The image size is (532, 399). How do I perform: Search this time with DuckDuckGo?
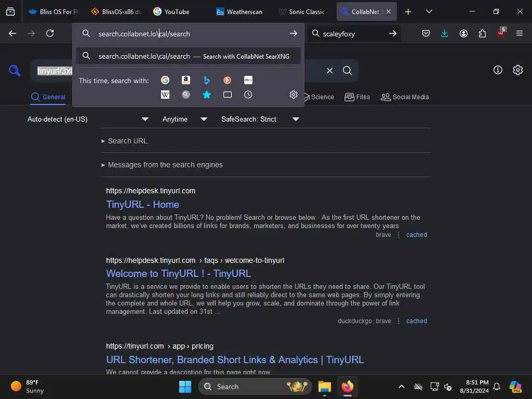pos(228,80)
